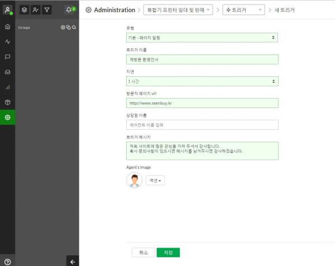335x266 pixels.
Task: Add a new group with plus icon
Action: pyautogui.click(x=63, y=27)
